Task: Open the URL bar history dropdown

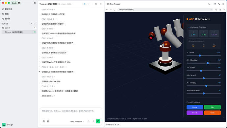Action: coord(211,10)
